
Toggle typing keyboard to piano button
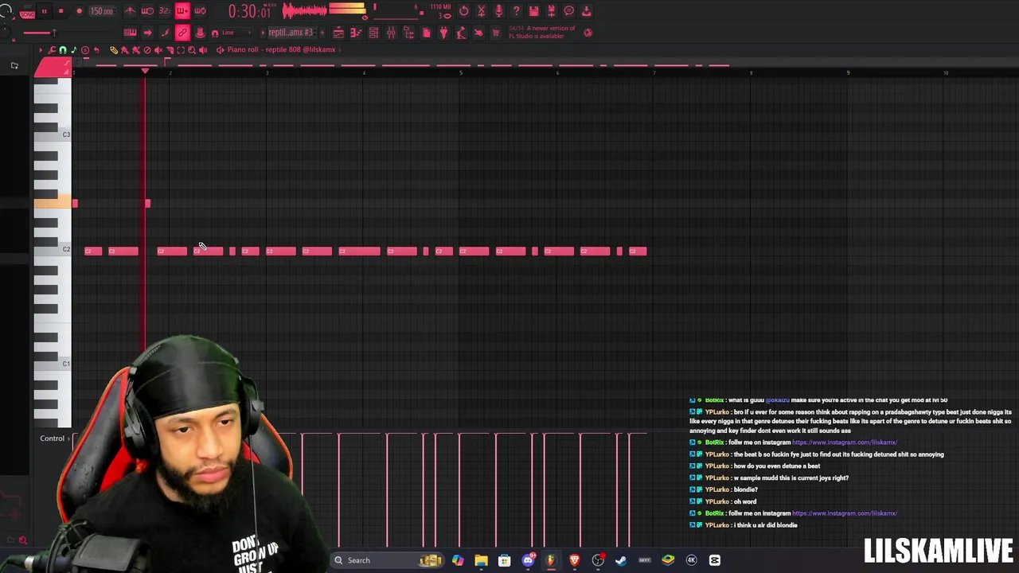click(130, 33)
